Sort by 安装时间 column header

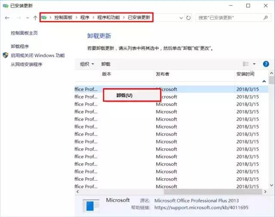[x=245, y=74]
